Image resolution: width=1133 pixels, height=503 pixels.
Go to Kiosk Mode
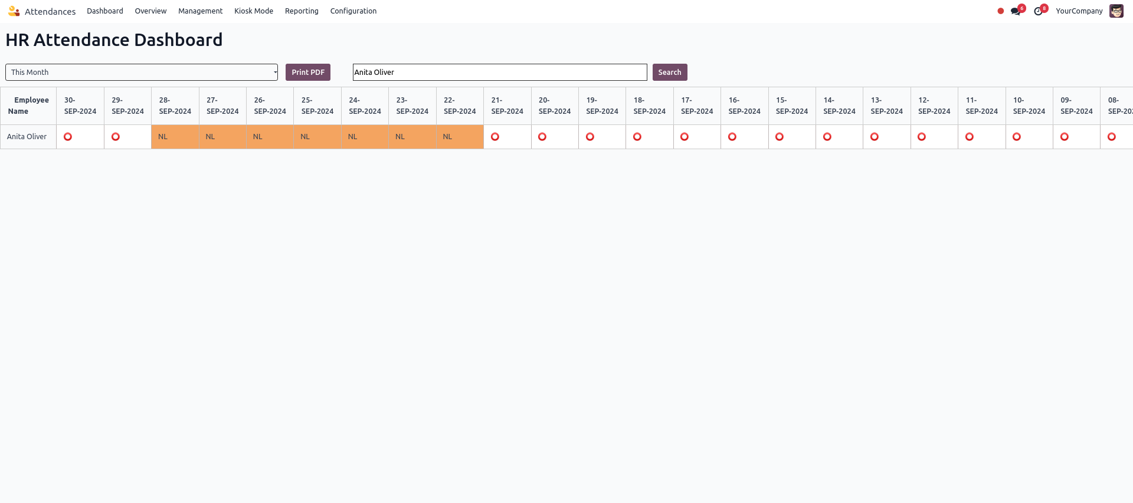pos(254,11)
